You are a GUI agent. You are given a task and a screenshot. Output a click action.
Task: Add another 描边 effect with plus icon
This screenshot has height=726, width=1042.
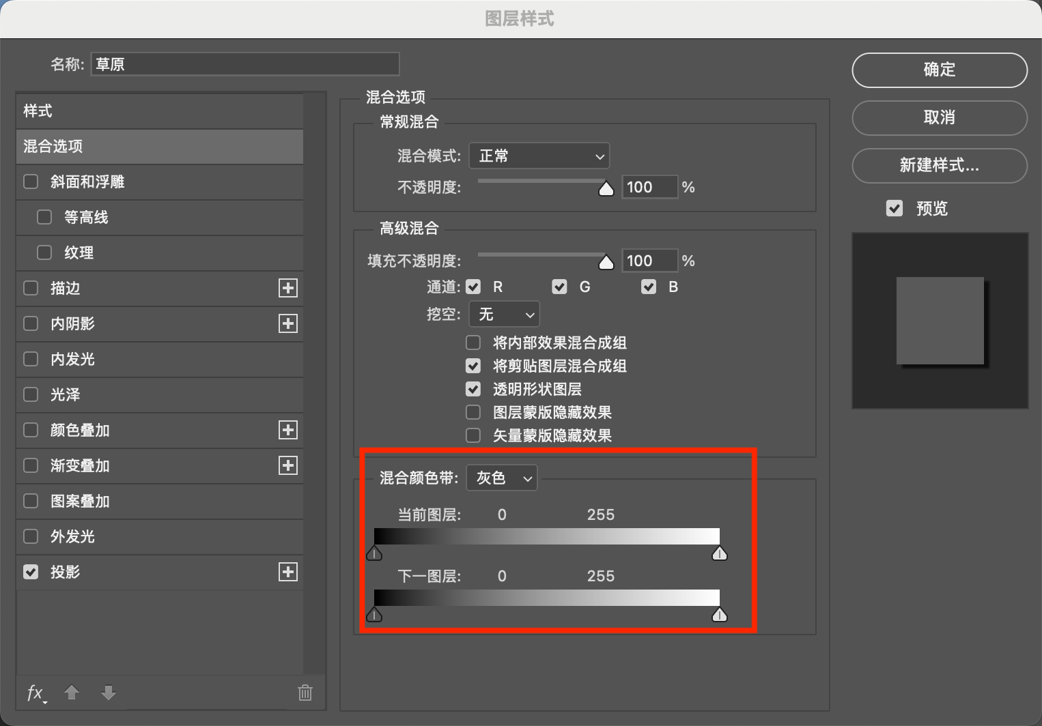coord(288,288)
